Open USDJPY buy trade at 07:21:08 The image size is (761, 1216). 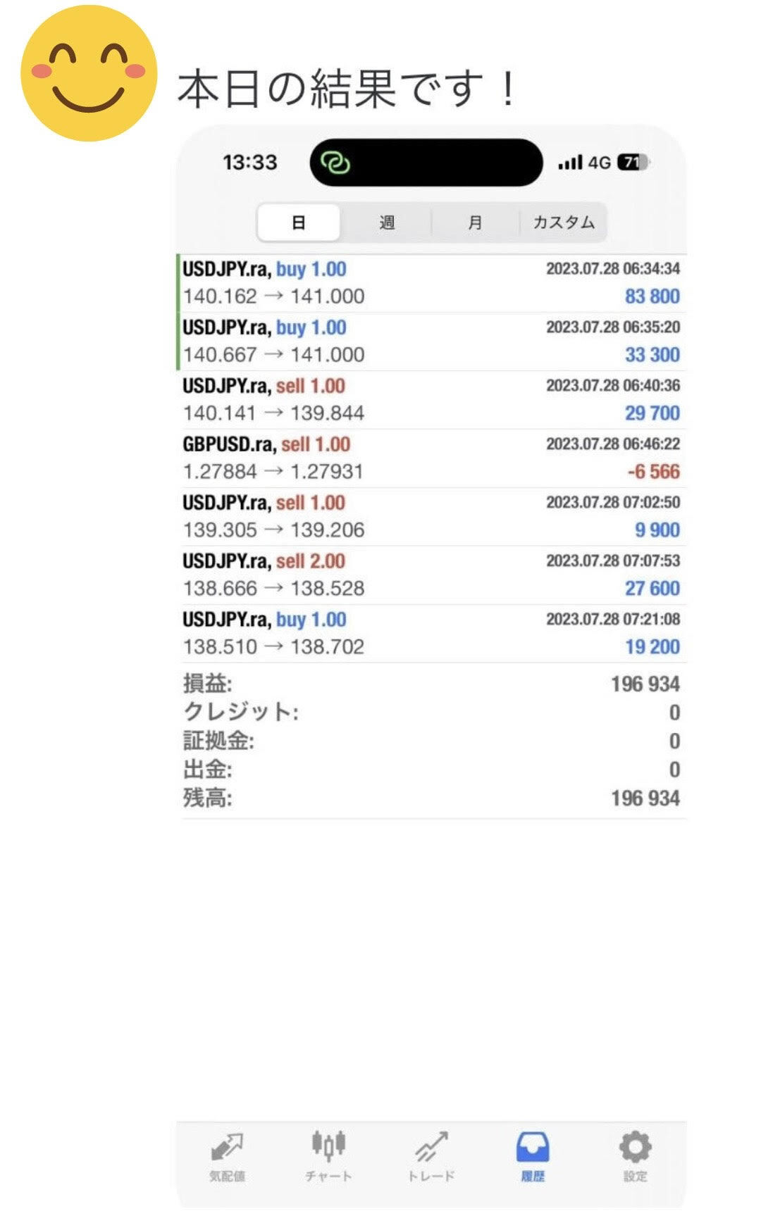click(x=431, y=634)
